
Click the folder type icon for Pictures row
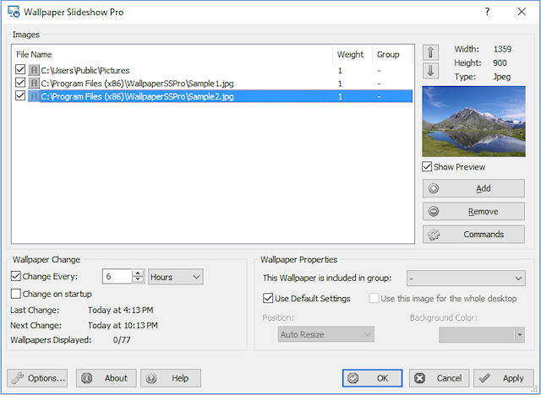click(x=34, y=71)
